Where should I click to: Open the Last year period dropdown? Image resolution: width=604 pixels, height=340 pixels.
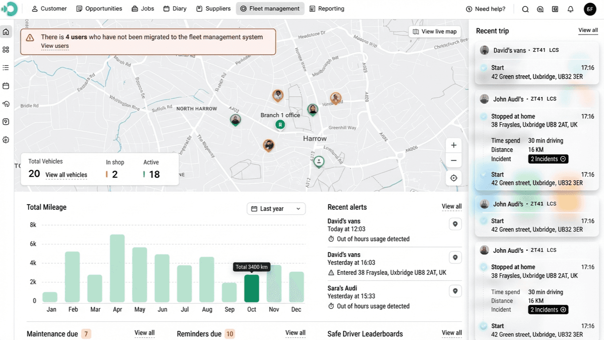click(x=276, y=209)
